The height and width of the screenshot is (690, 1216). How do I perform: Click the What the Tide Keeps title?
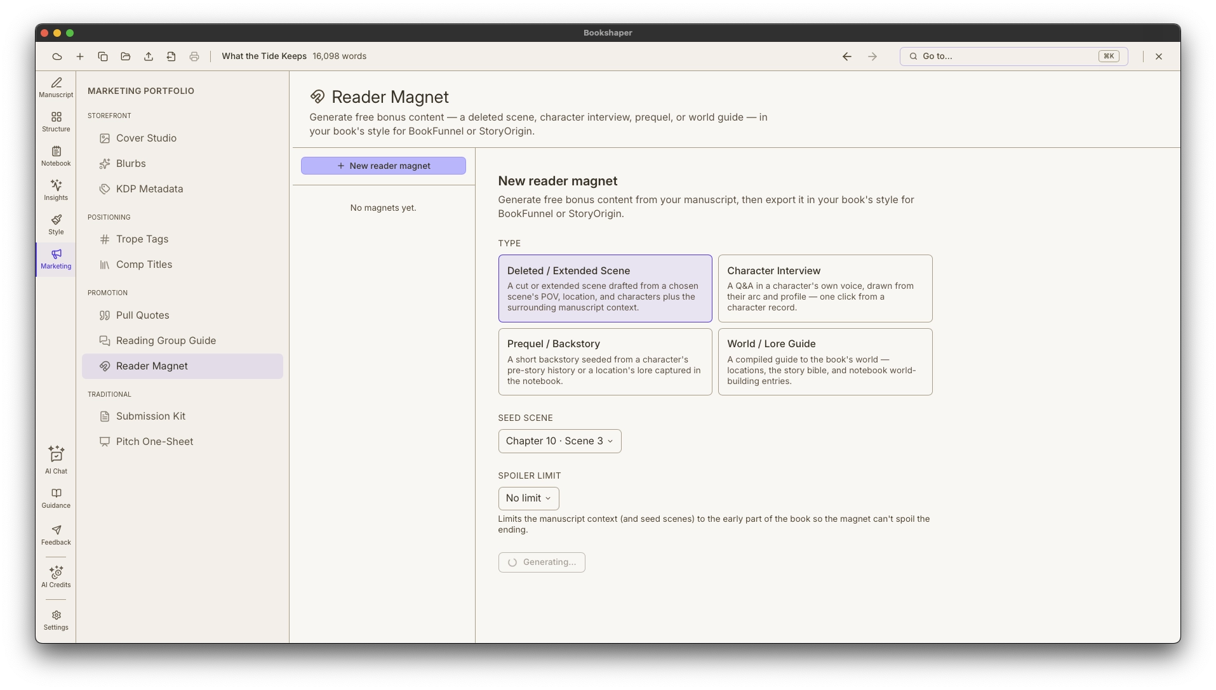[x=264, y=56]
